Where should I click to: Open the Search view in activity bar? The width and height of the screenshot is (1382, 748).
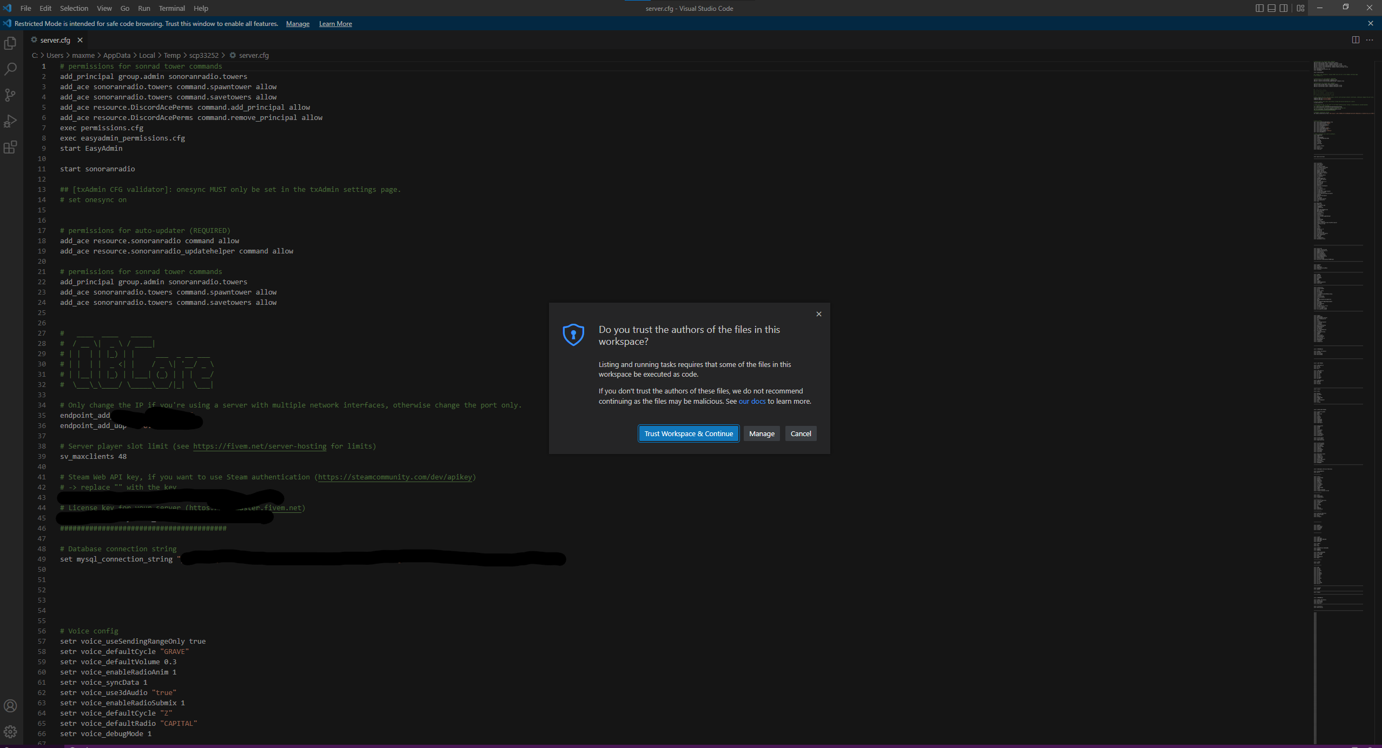point(10,69)
